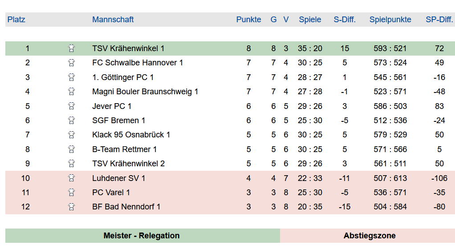
Task: Open jersey icon for Magni Bouler Braunschweig 1
Action: pyautogui.click(x=71, y=92)
